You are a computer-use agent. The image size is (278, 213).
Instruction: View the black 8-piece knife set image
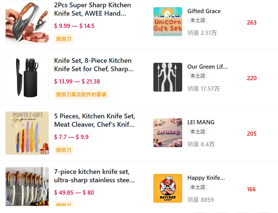[27, 78]
